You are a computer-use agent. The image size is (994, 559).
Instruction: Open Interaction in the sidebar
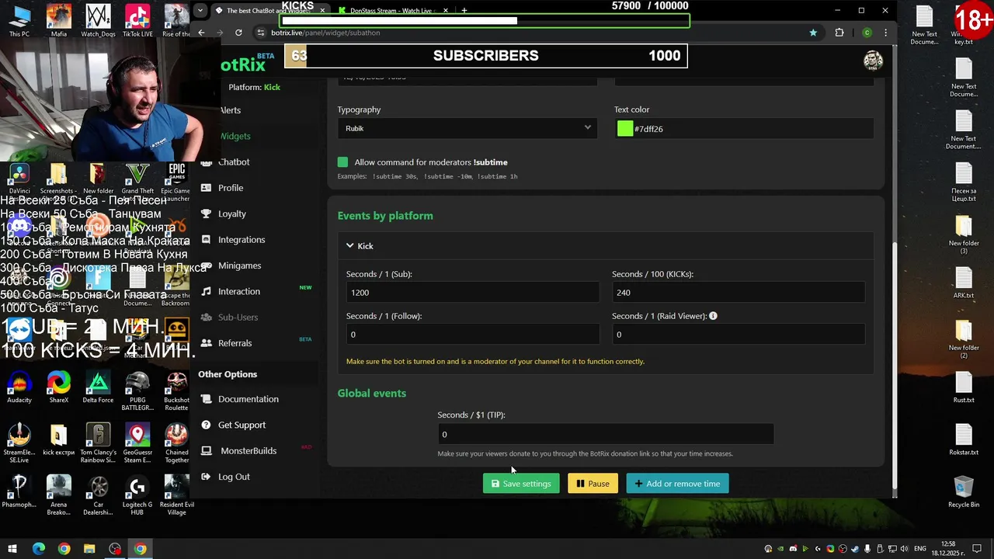pyautogui.click(x=238, y=291)
